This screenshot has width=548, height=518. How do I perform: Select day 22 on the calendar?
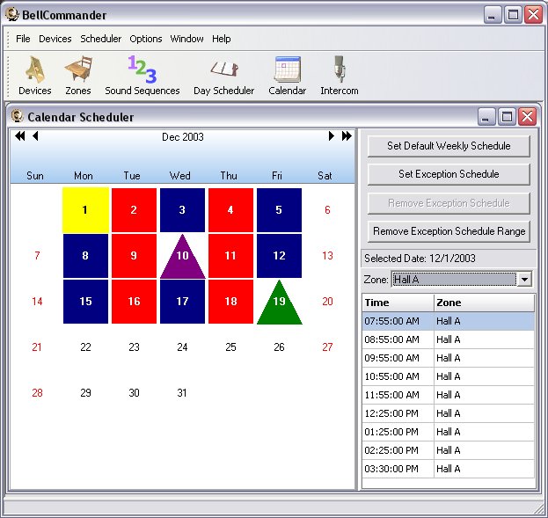tap(85, 347)
